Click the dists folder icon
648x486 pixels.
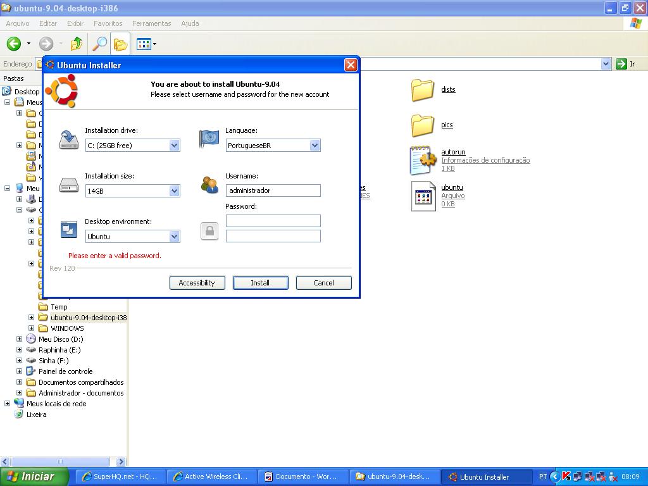point(422,90)
